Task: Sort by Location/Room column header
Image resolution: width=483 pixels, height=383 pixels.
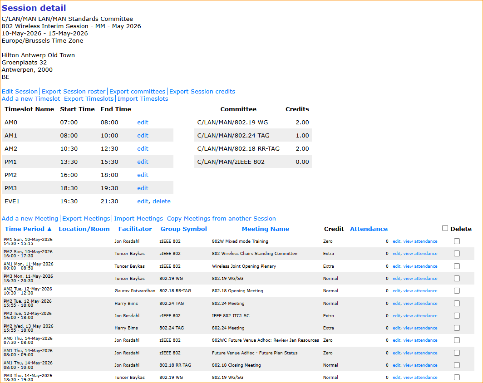Action: point(84,229)
